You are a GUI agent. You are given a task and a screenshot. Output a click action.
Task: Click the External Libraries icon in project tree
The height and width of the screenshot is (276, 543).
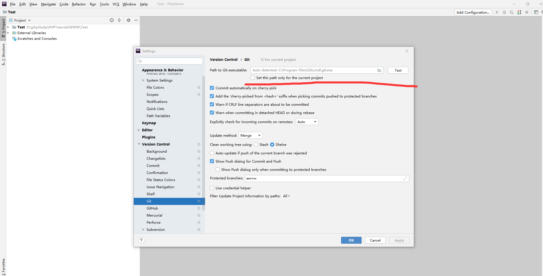point(14,33)
